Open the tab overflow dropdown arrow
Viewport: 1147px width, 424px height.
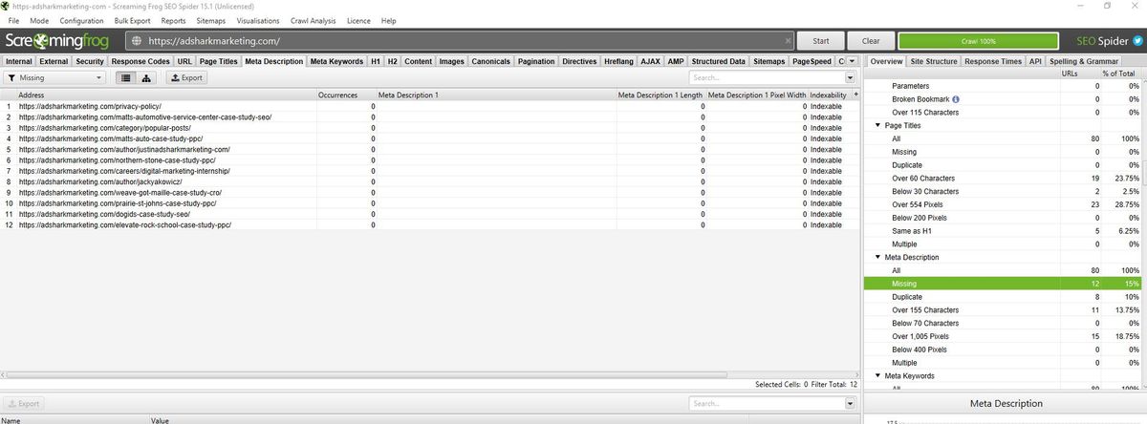click(x=852, y=61)
